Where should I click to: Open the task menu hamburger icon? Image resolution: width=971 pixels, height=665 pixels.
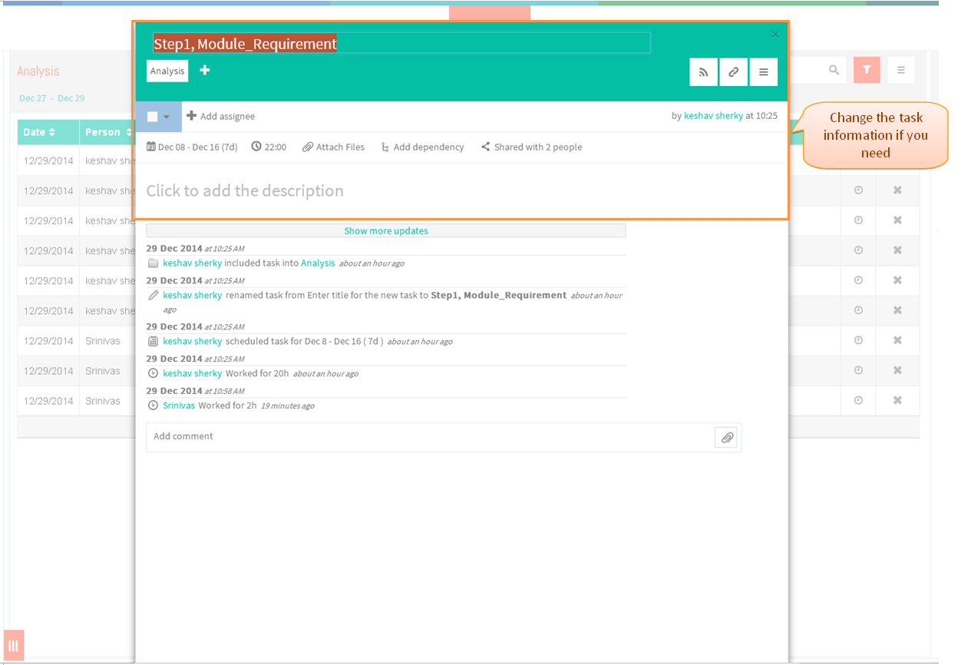pyautogui.click(x=763, y=72)
